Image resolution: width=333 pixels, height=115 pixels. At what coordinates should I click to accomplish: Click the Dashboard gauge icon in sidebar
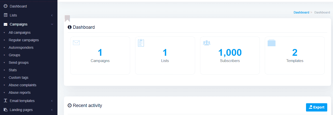5,6
